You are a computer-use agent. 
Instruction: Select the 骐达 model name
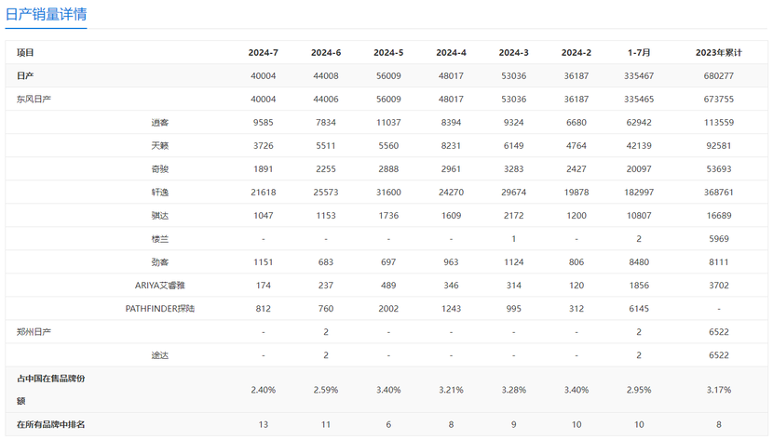click(160, 216)
